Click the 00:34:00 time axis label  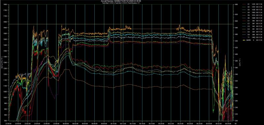point(228,123)
